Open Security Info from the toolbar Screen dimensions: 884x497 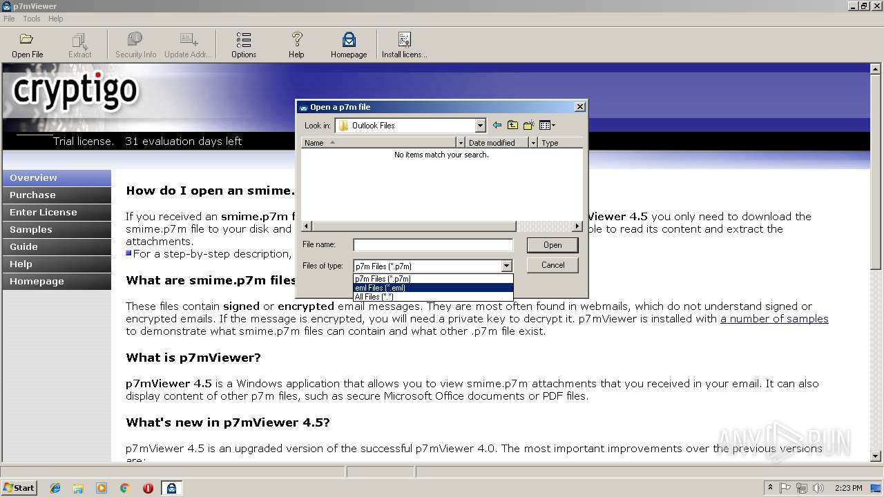[x=135, y=45]
